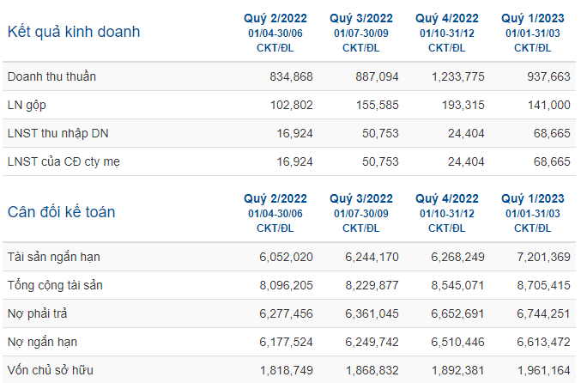This screenshot has height=383, width=581.
Task: Click the 'LN gộp' row label
Action: 27,106
